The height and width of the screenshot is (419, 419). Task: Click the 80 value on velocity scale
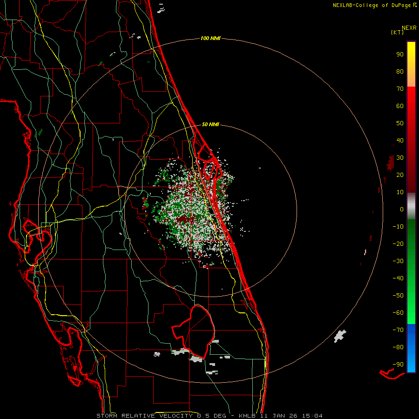(x=400, y=72)
